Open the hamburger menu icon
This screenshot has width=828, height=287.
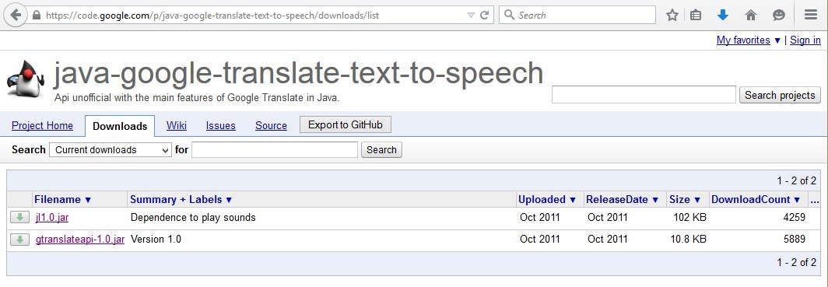pos(811,16)
